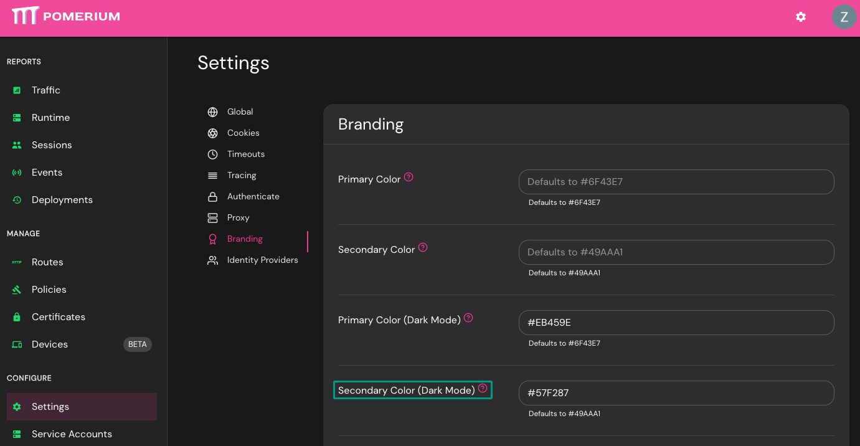The width and height of the screenshot is (860, 446).
Task: Click the Runtime sidebar icon
Action: [x=16, y=117]
